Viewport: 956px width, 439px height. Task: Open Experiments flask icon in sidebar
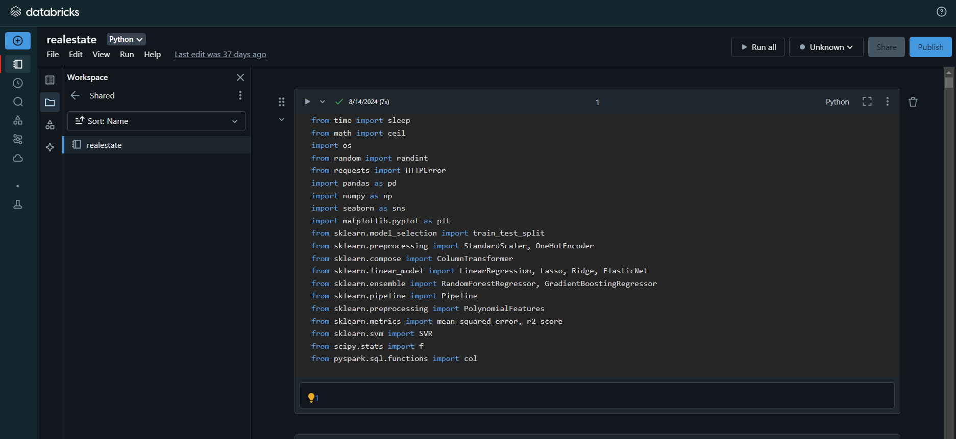(x=18, y=204)
